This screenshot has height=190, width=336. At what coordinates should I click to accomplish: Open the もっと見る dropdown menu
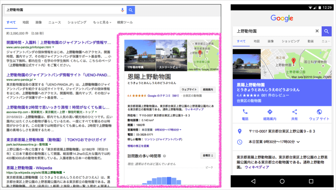(x=102, y=22)
